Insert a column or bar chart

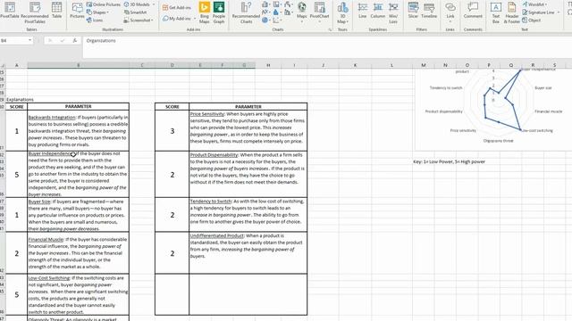click(x=266, y=4)
